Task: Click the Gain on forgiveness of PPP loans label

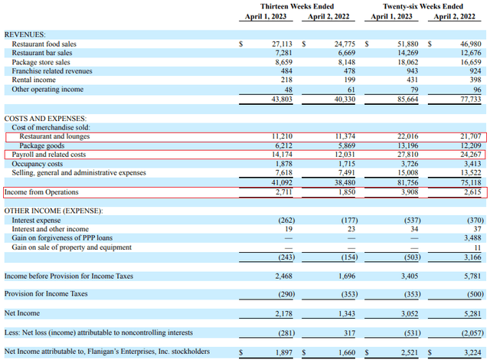Action: (62, 237)
